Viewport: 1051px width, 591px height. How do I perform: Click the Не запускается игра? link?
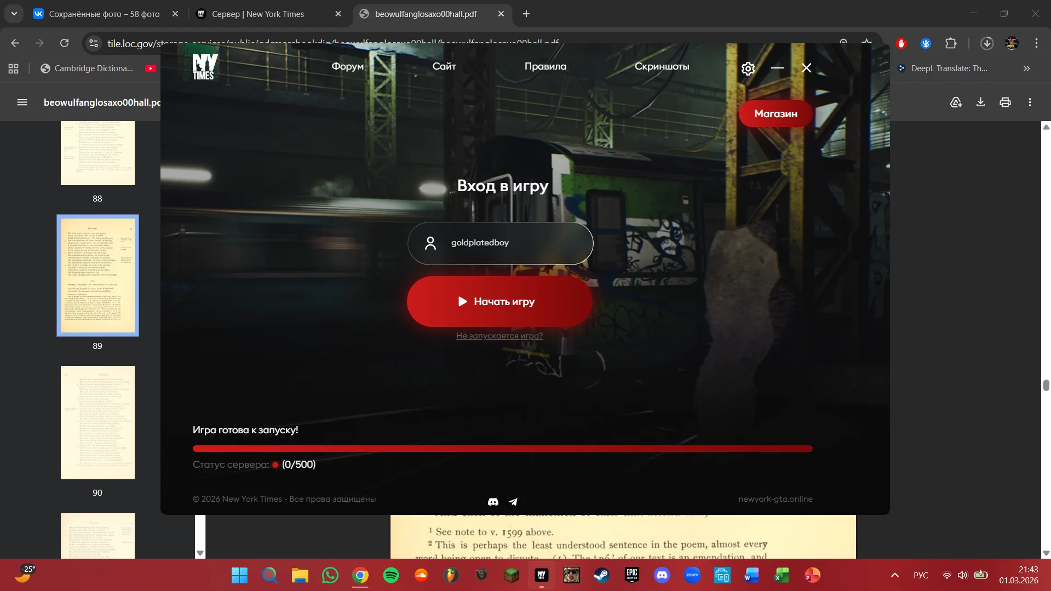coord(499,336)
